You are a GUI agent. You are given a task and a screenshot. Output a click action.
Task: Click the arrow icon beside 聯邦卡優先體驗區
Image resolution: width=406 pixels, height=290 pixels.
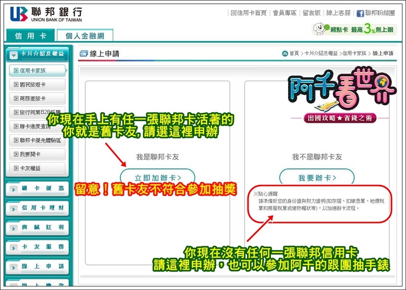pyautogui.click(x=16, y=140)
